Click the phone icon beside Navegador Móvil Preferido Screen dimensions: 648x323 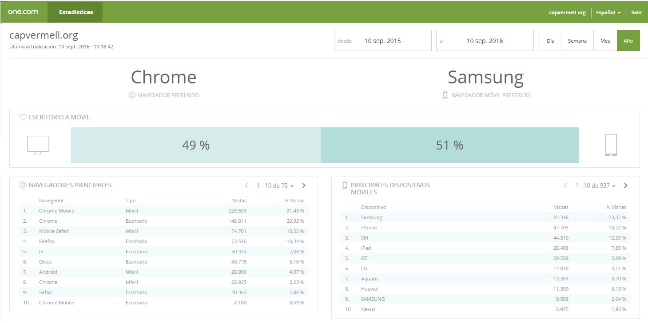[x=445, y=95]
